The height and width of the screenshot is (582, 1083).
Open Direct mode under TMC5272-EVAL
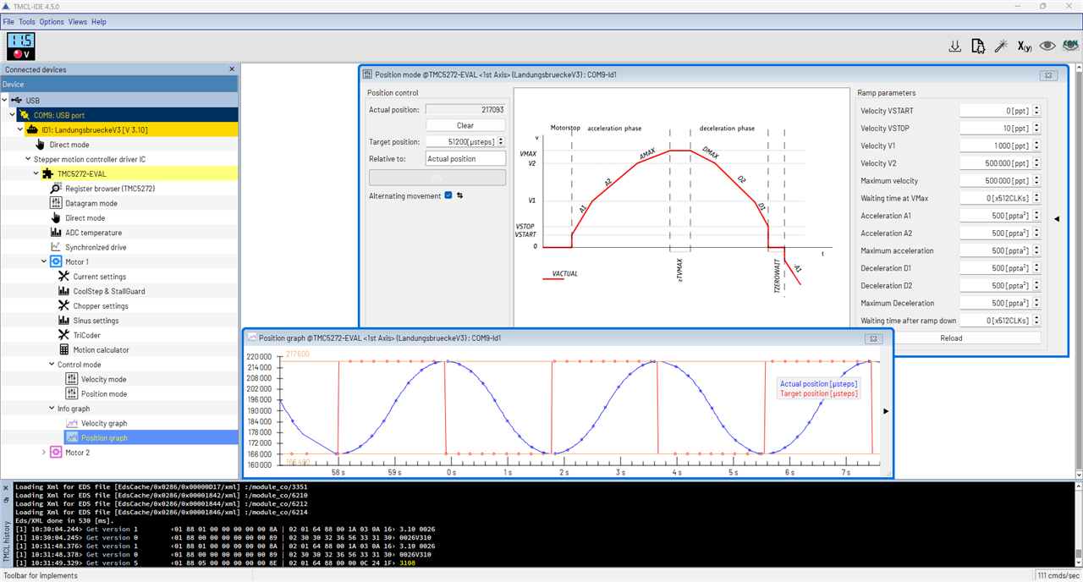tap(84, 217)
